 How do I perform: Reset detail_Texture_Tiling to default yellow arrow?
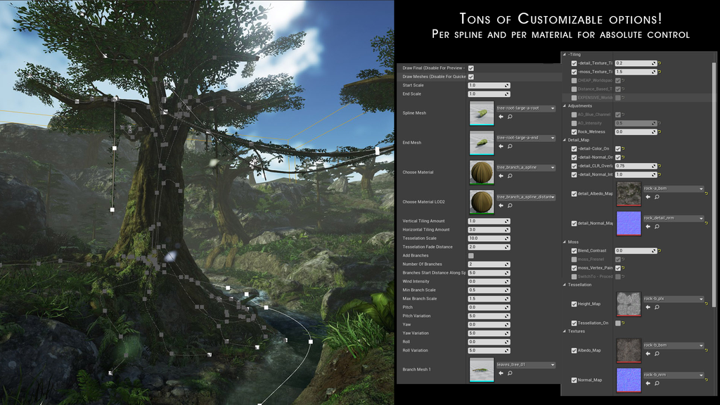coord(660,63)
